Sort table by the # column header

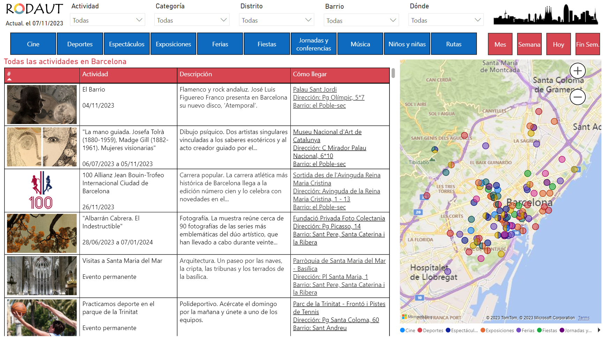coord(42,75)
